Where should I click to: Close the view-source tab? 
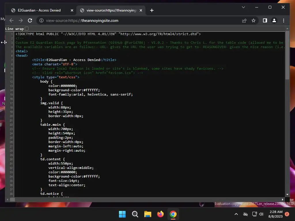tap(141, 10)
